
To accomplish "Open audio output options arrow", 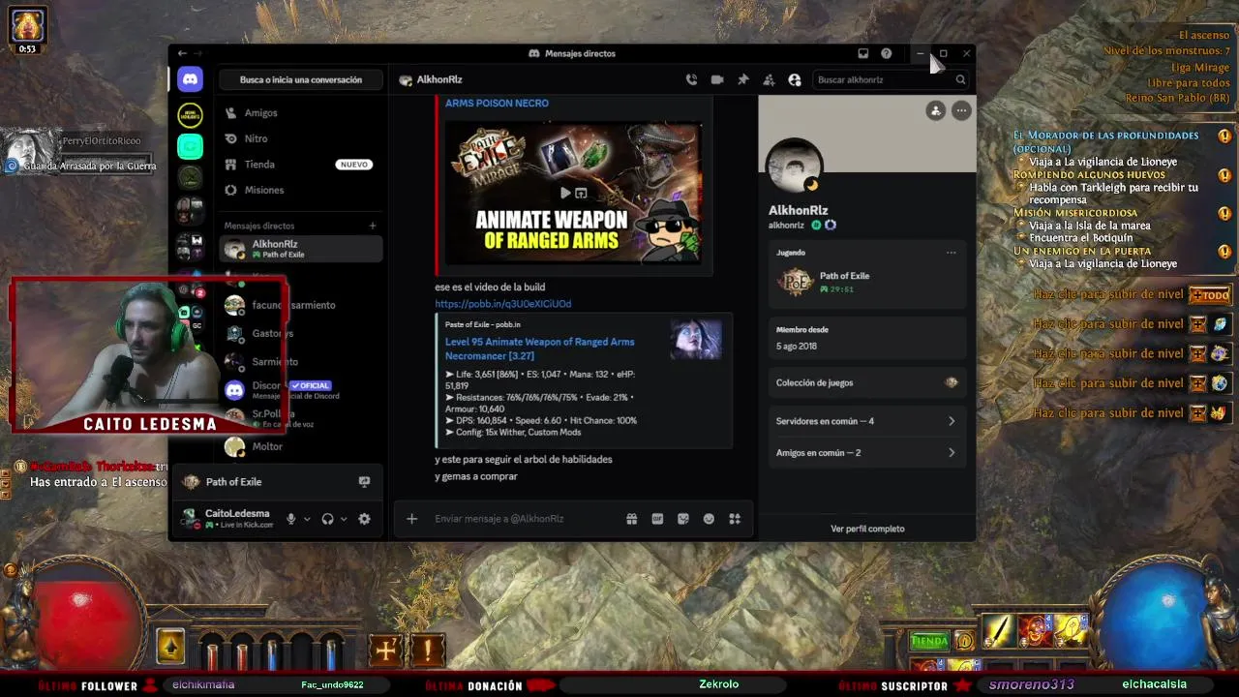I will pyautogui.click(x=344, y=519).
